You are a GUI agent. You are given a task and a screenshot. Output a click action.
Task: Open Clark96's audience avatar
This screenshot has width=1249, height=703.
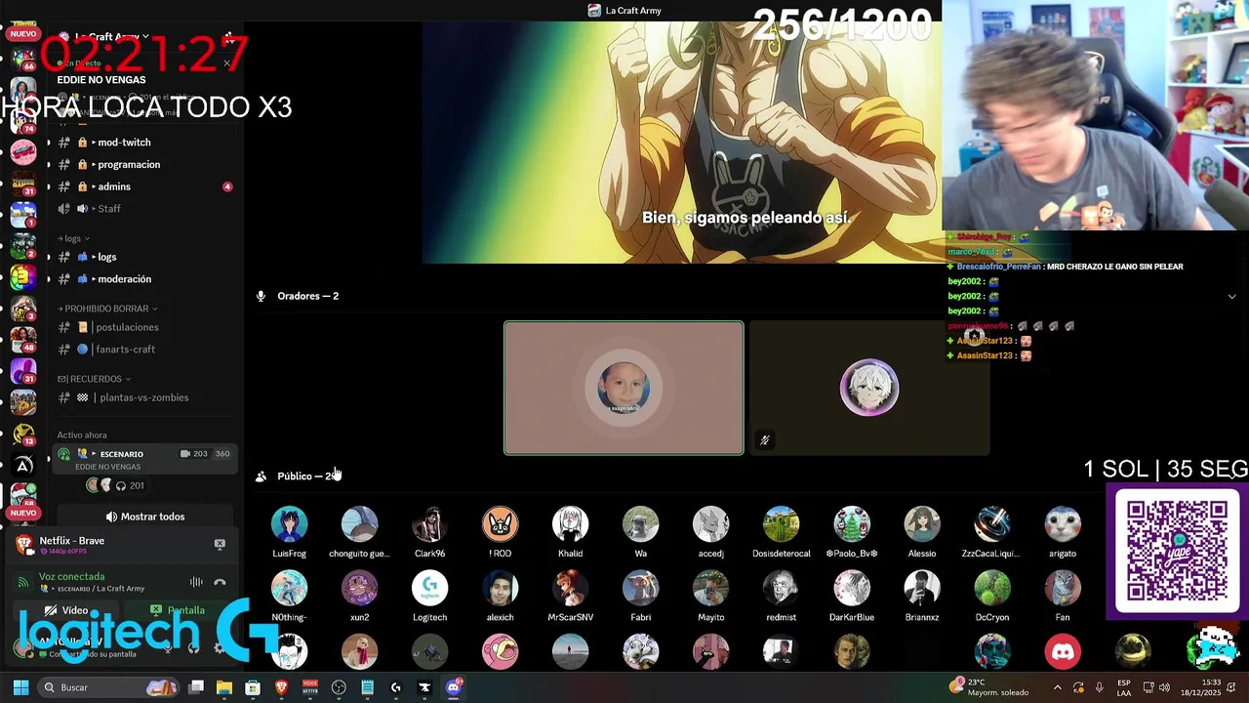(x=429, y=524)
